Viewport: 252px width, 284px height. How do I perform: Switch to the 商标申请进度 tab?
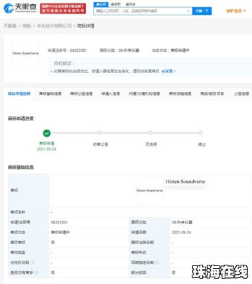click(19, 94)
